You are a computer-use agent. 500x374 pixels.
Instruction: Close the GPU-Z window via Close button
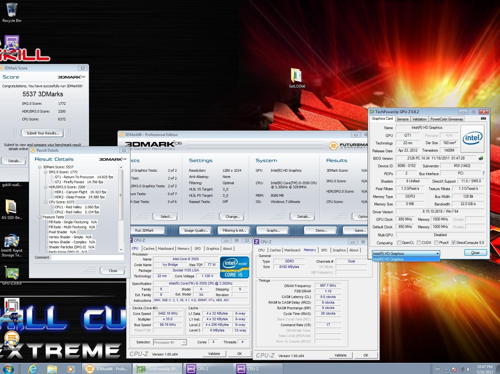[475, 253]
